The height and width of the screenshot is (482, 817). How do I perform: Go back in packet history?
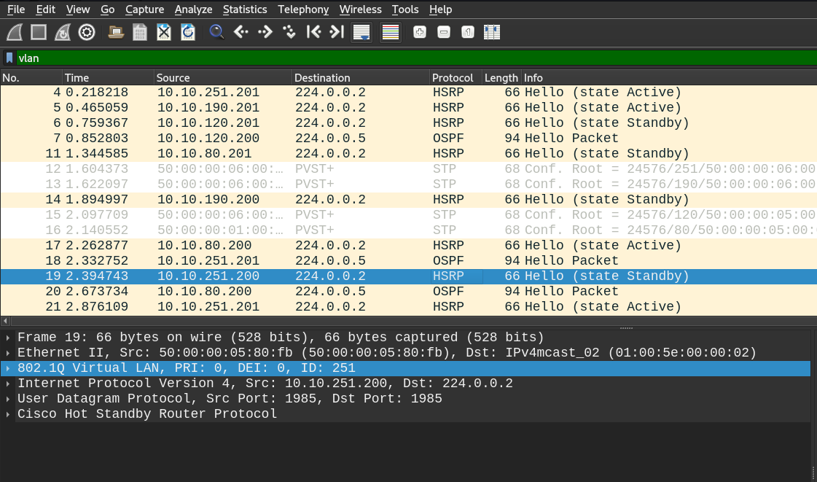pos(241,32)
